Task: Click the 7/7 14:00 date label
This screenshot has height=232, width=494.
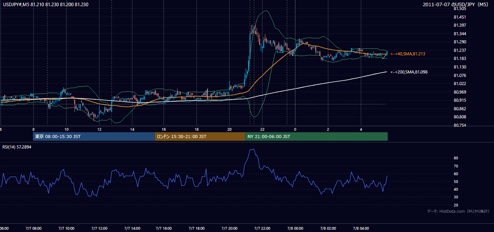Action: [132, 228]
